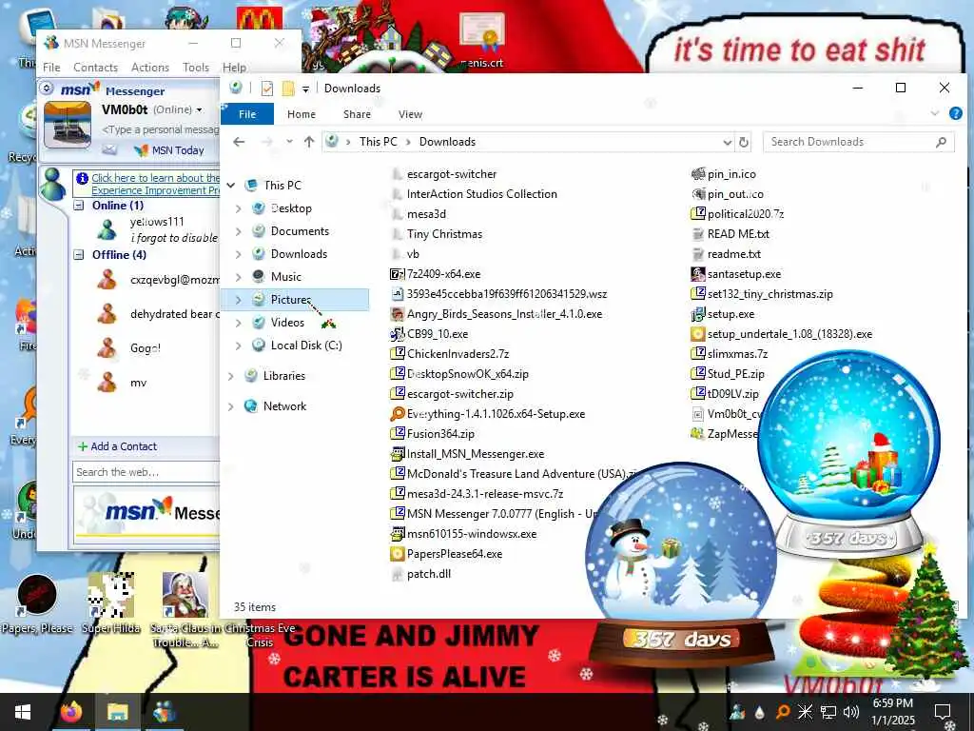The image size is (974, 731).
Task: Open Contacts menu in MSN Messenger
Action: click(x=96, y=68)
